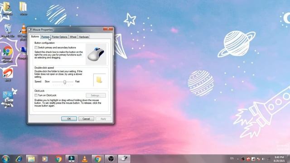Open the Hardware tab
The width and height of the screenshot is (290, 163).
click(x=84, y=37)
